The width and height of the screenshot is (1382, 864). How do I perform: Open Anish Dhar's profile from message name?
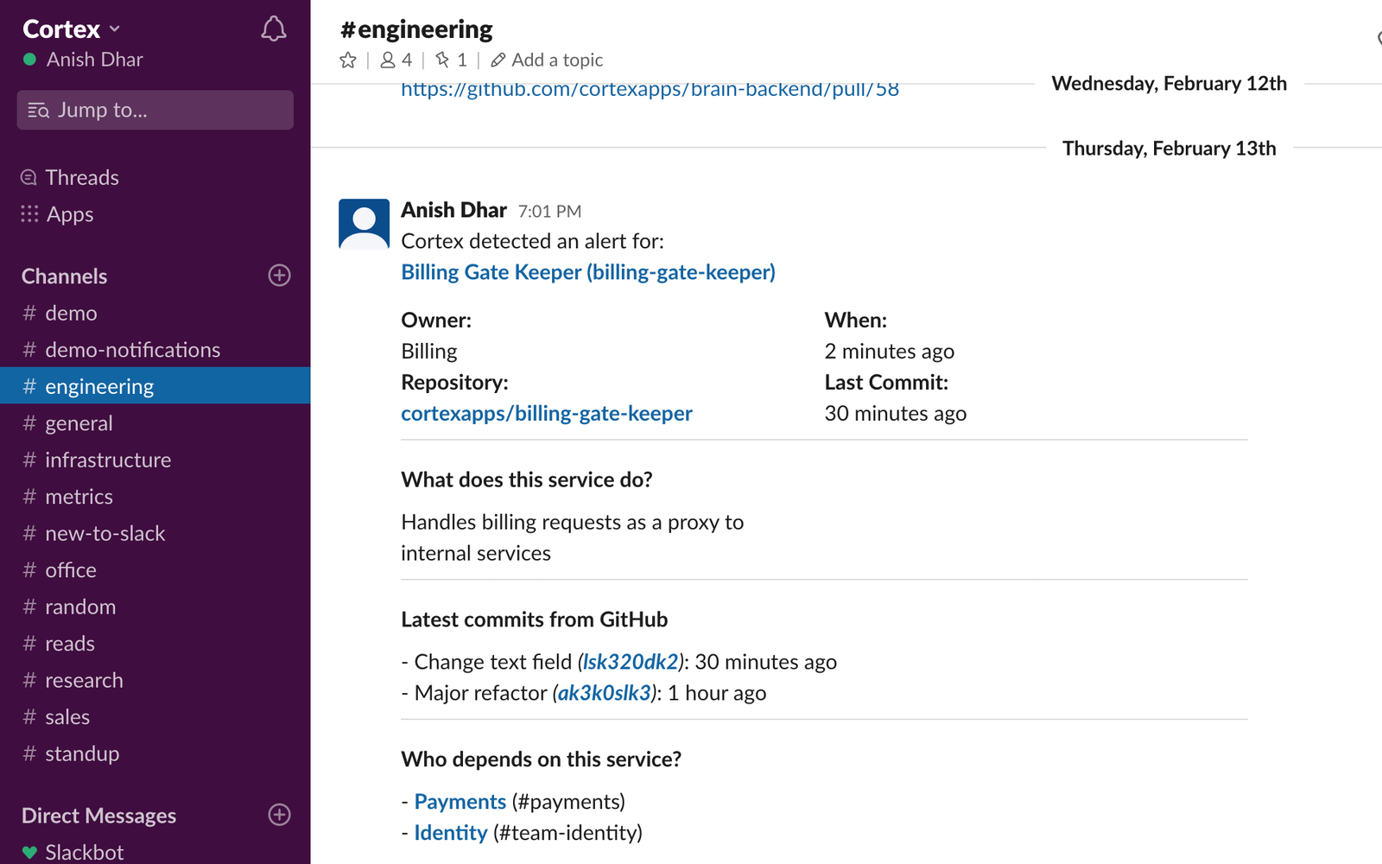[x=453, y=210]
